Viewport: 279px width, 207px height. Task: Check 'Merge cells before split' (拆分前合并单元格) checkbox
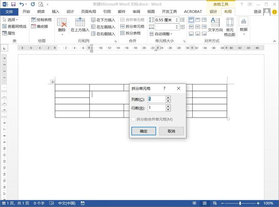(x=133, y=119)
